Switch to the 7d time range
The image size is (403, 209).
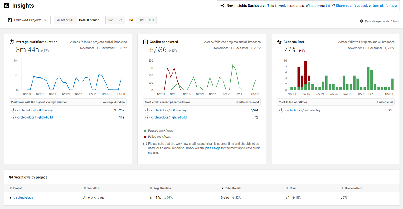click(x=120, y=20)
